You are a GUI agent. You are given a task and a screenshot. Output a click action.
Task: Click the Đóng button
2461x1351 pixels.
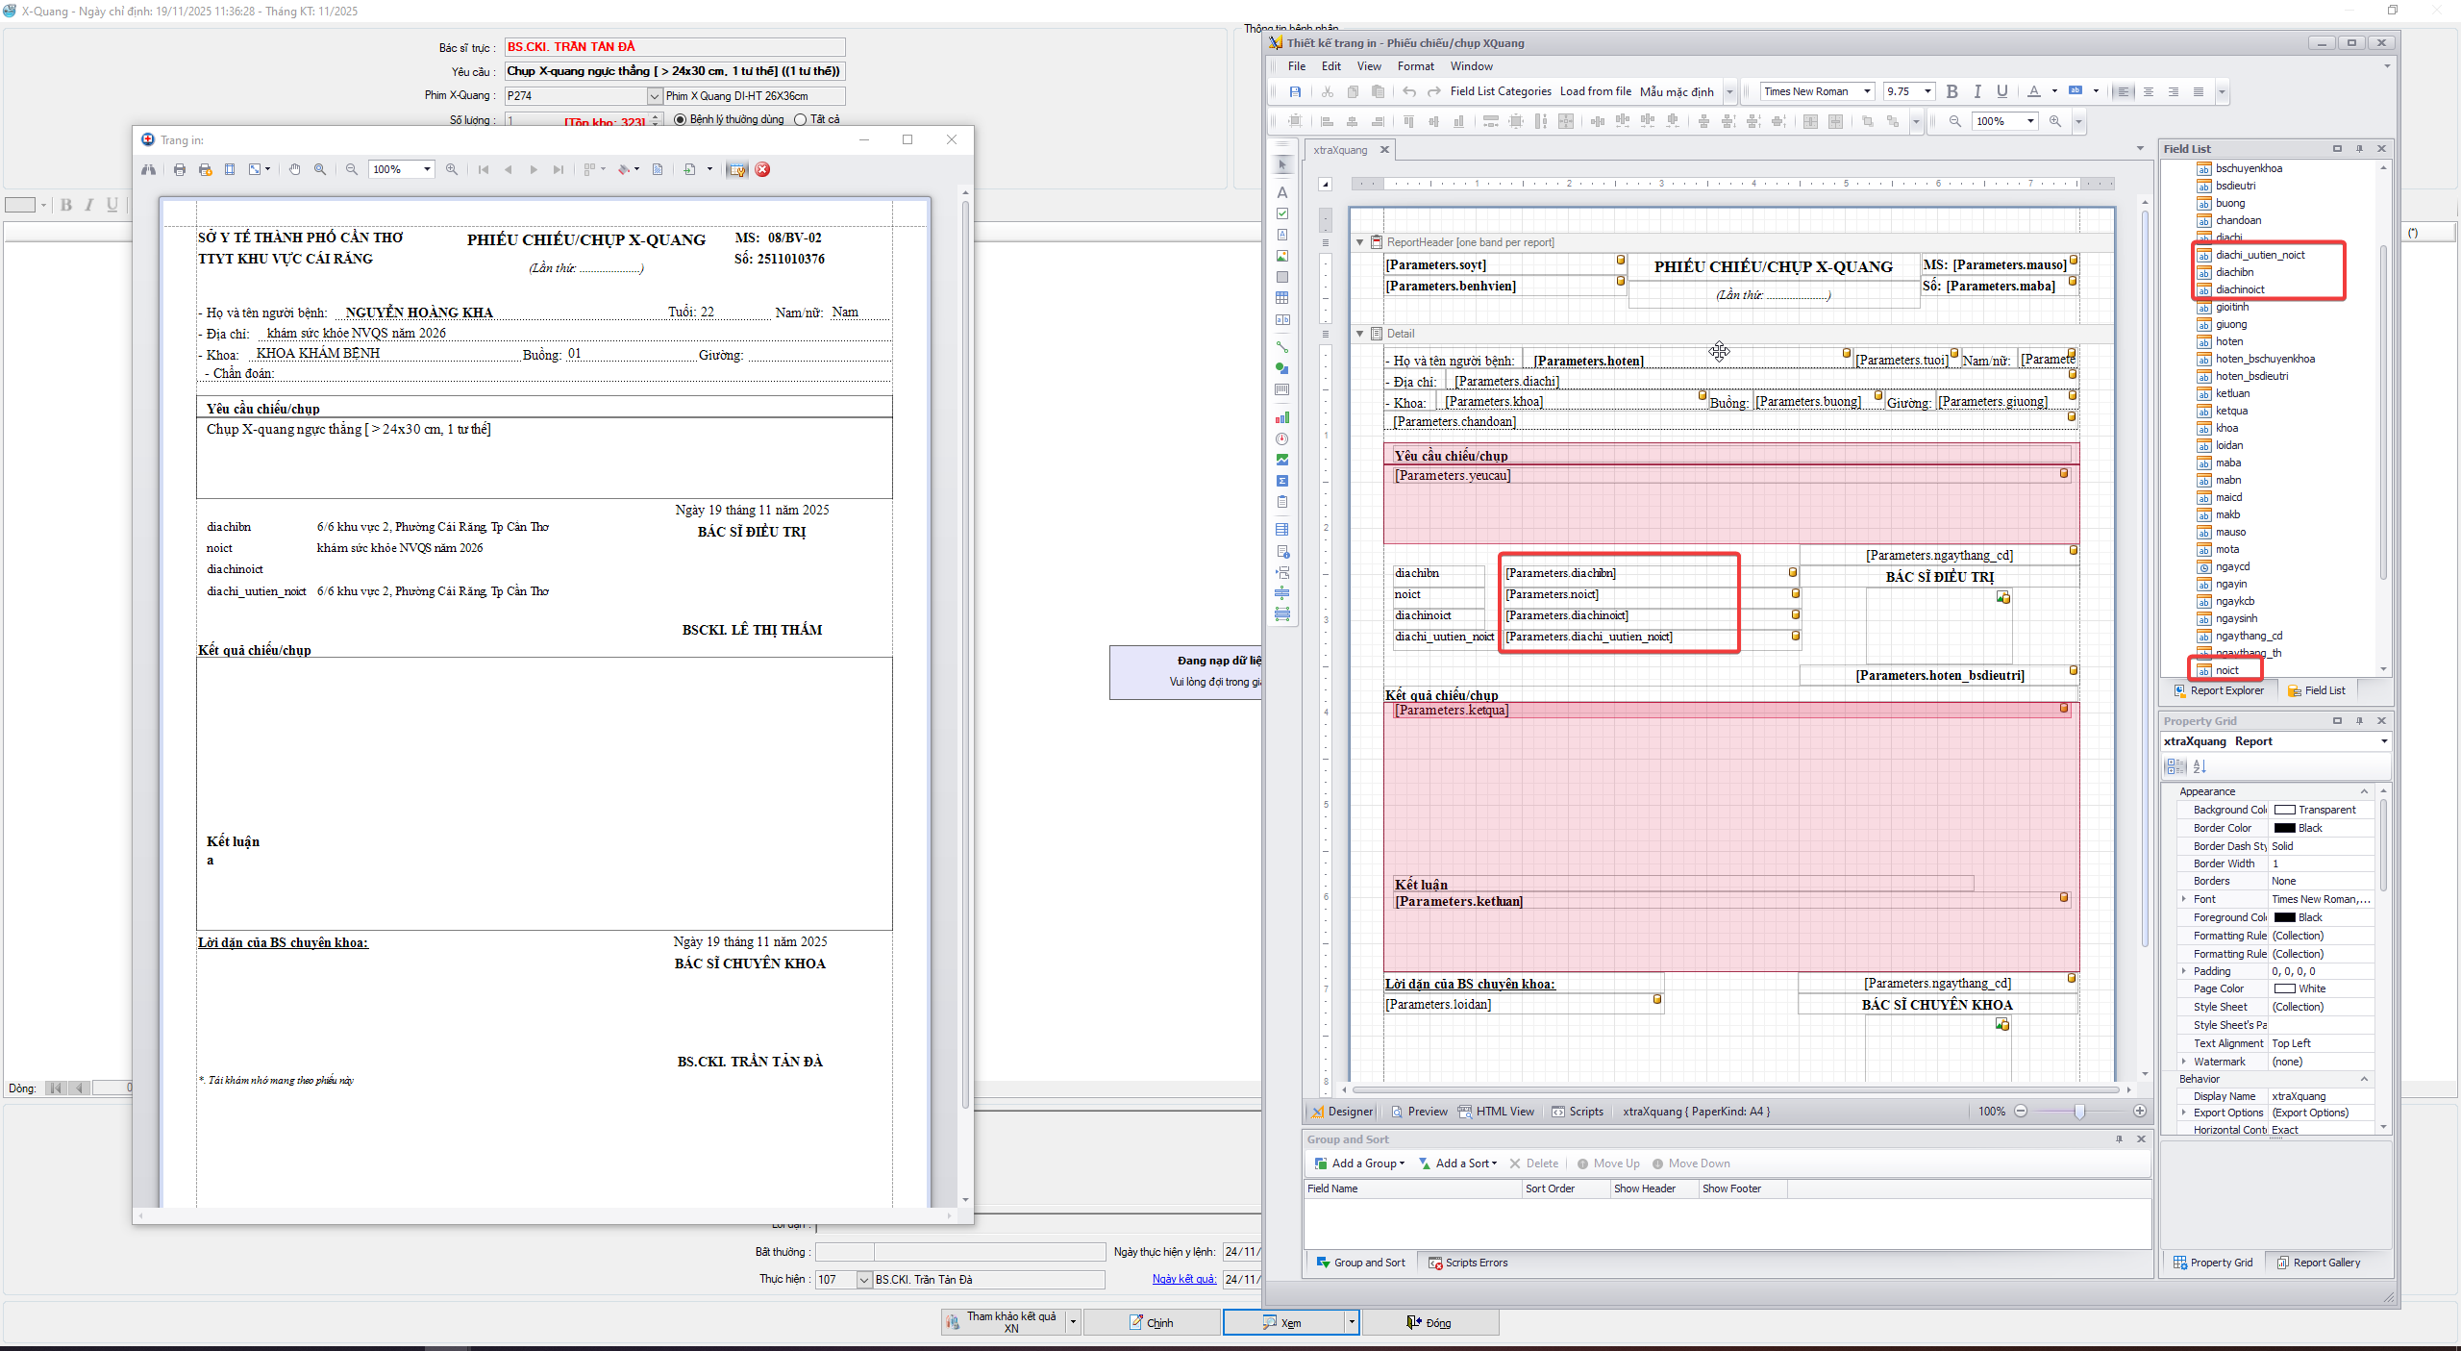pos(1429,1323)
